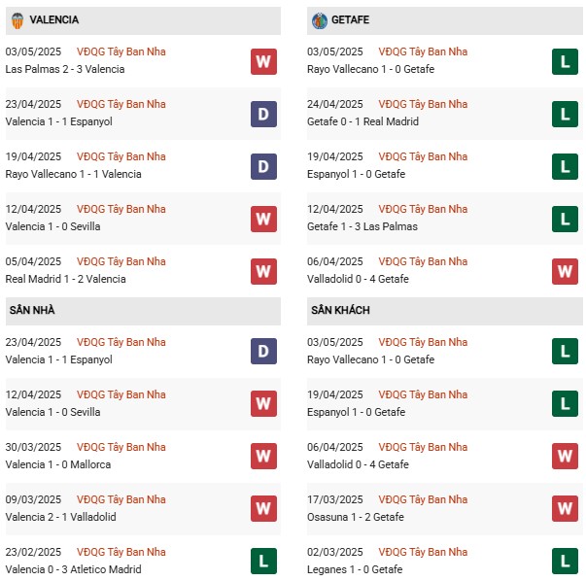Open league link for 17/03/2025 Osasuna match
586x581 pixels.
tap(423, 499)
